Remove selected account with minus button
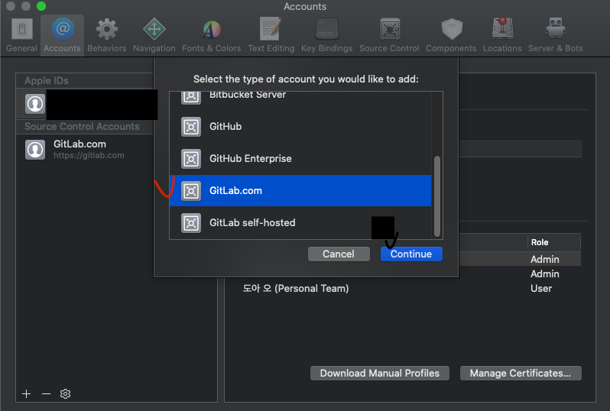This screenshot has height=411, width=610. (x=46, y=394)
